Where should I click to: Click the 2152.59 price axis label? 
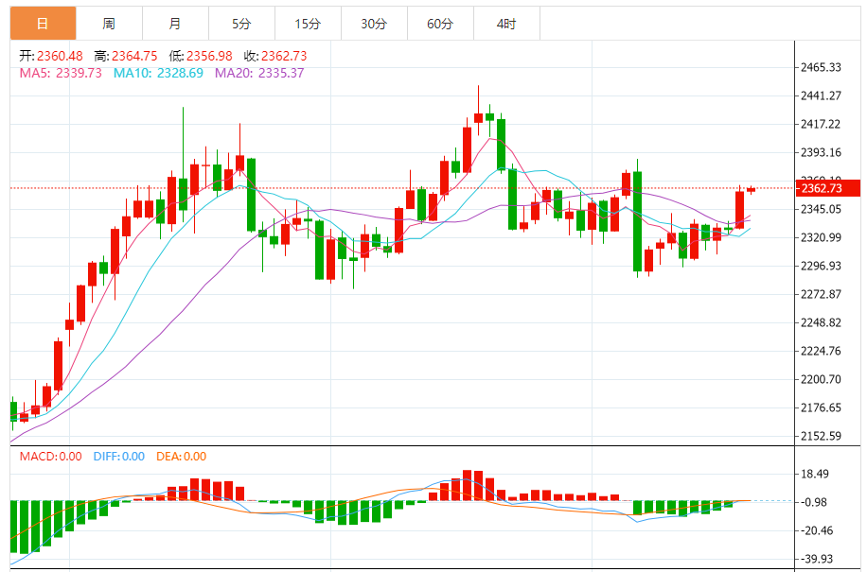coord(822,436)
